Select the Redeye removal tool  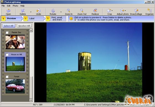[95, 11]
